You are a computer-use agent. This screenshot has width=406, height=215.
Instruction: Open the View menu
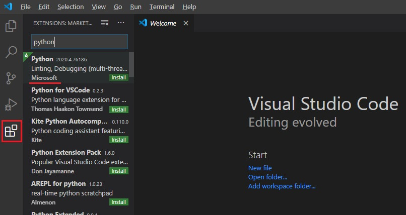[x=99, y=7]
